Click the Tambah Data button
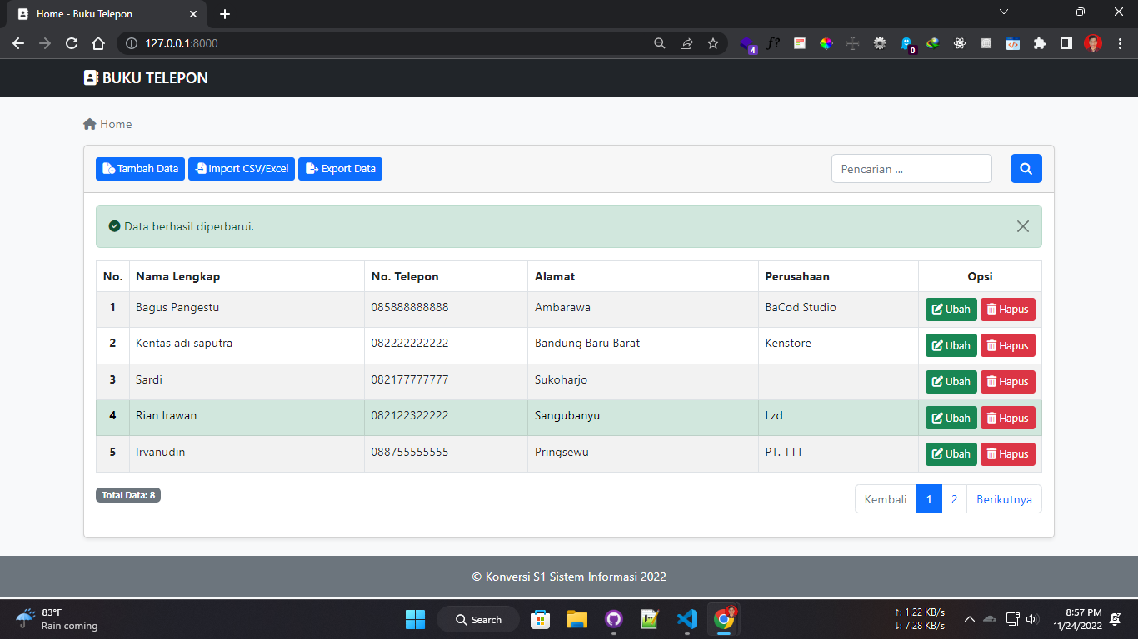Image resolution: width=1138 pixels, height=639 pixels. pos(140,169)
